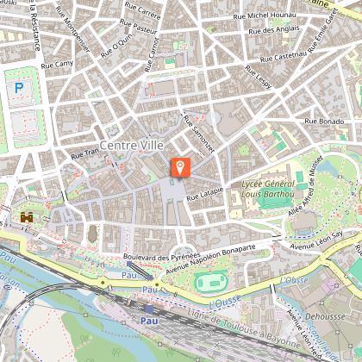Select the Rue Lespy label
Screen dimensions: 362x362
coord(258,77)
